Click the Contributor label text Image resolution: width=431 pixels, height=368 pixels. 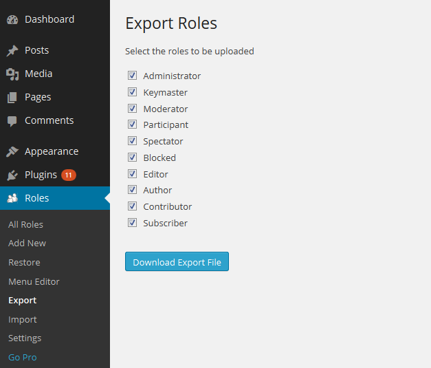point(168,207)
